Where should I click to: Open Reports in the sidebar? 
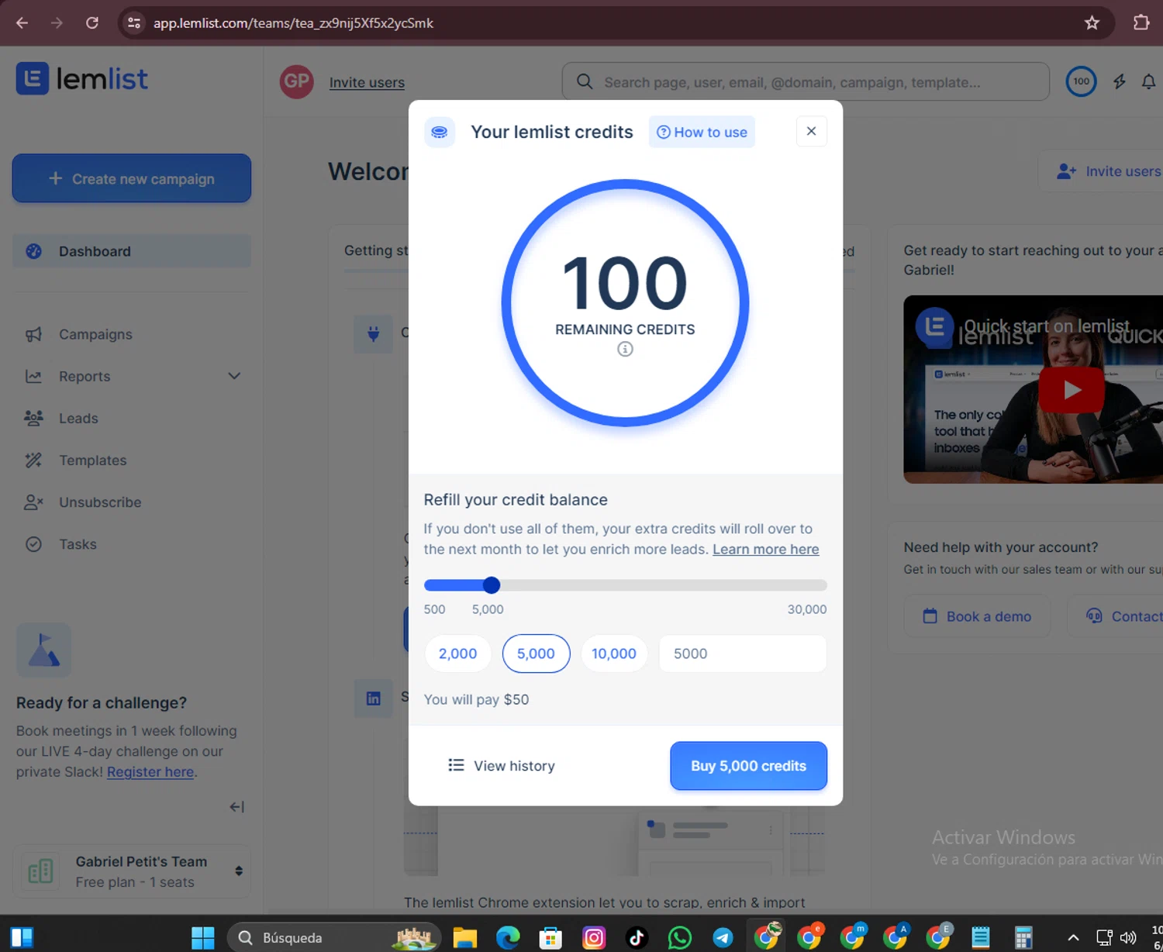[x=85, y=376]
